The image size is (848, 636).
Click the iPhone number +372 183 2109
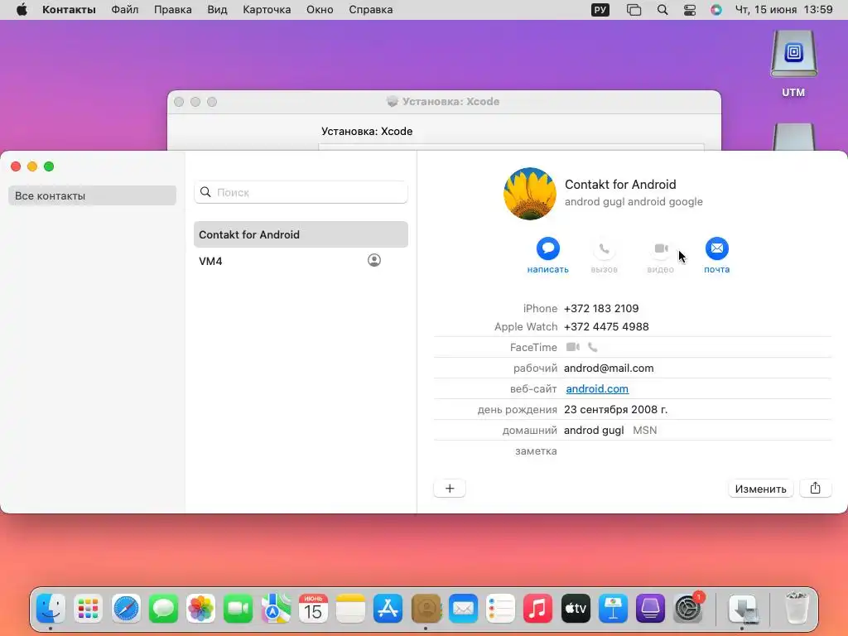[601, 308]
